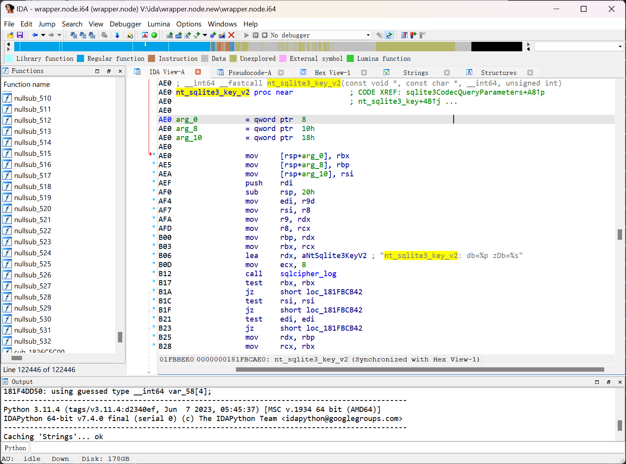626x464 pixels.
Task: Click the Jump back arrow icon
Action: coord(35,35)
